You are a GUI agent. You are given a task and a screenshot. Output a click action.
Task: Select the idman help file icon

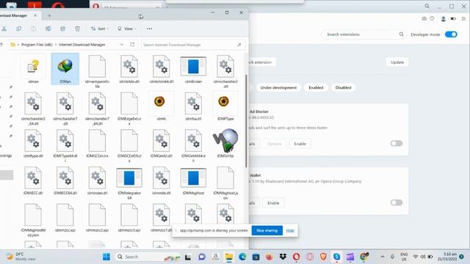[x=33, y=67]
